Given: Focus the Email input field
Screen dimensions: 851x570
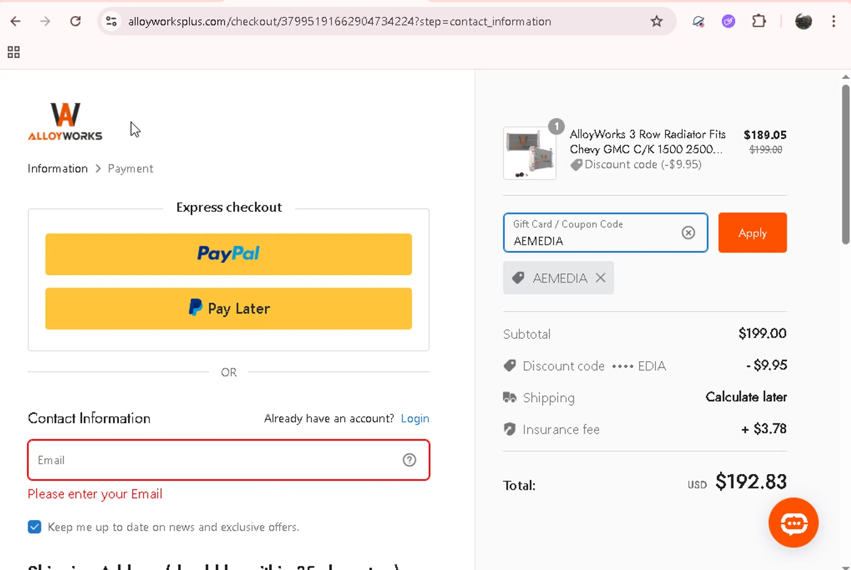Looking at the screenshot, I should (216, 460).
